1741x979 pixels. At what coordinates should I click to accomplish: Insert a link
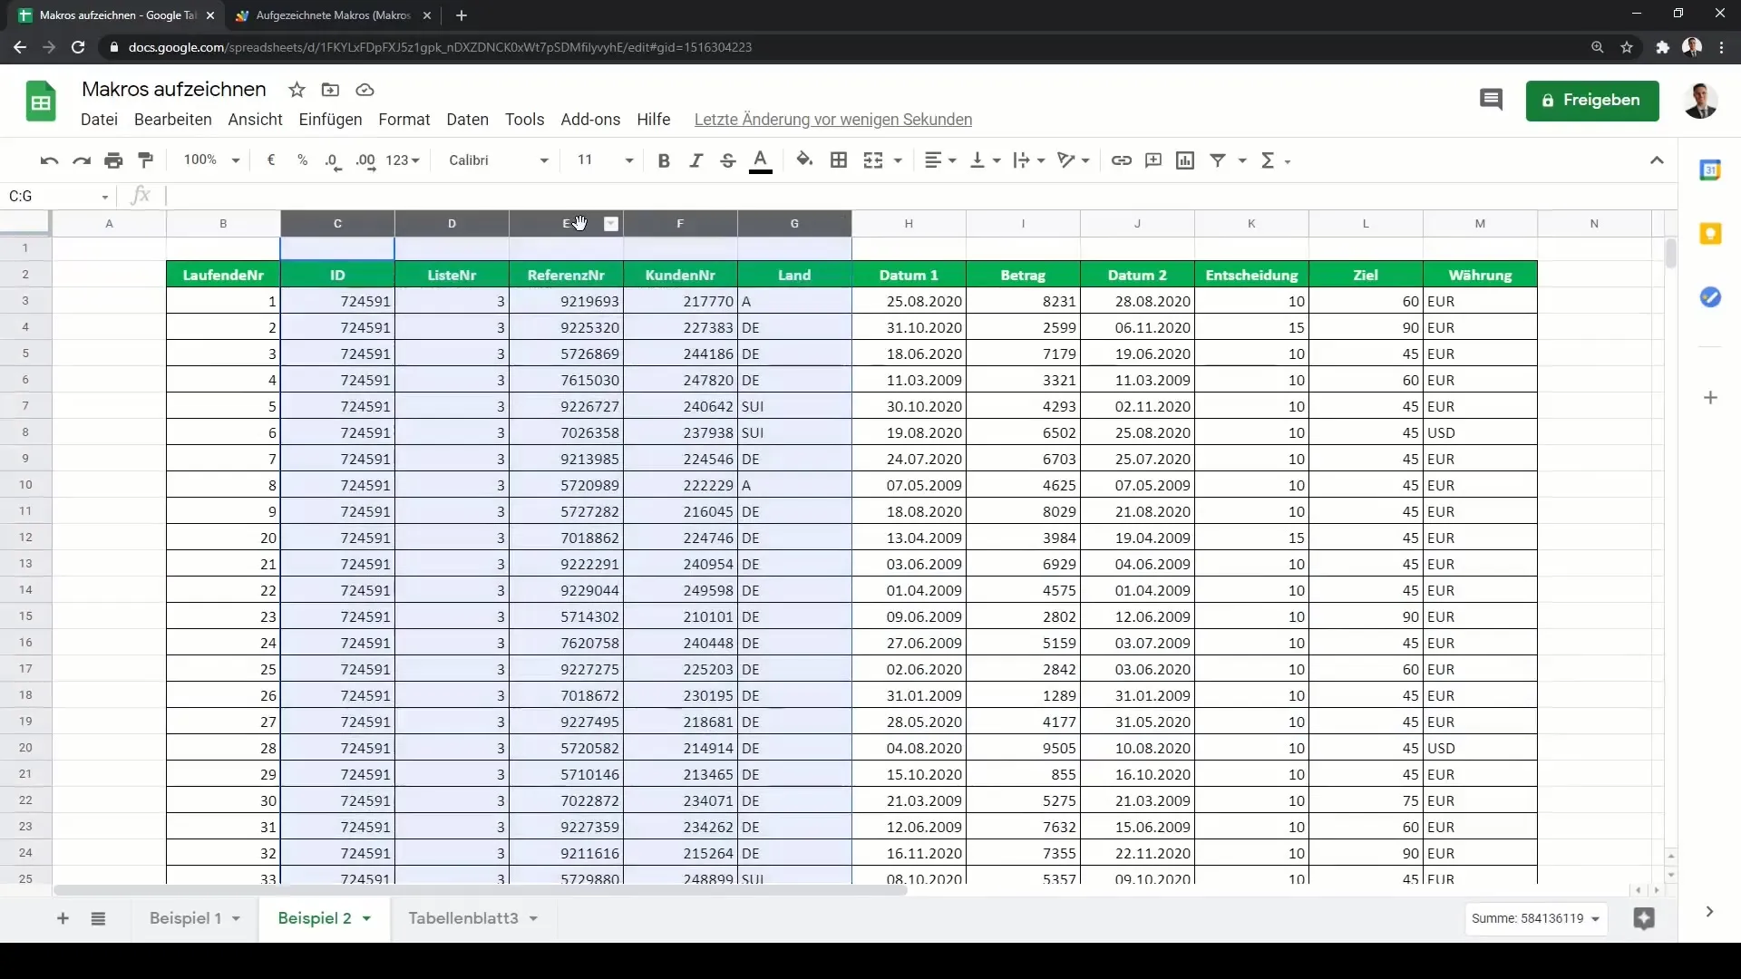pos(1122,160)
